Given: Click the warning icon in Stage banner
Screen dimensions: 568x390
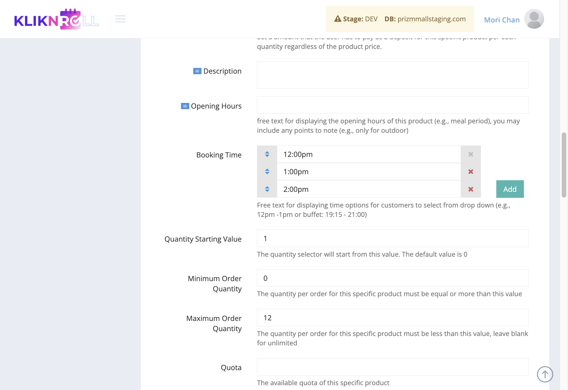Looking at the screenshot, I should pyautogui.click(x=338, y=19).
